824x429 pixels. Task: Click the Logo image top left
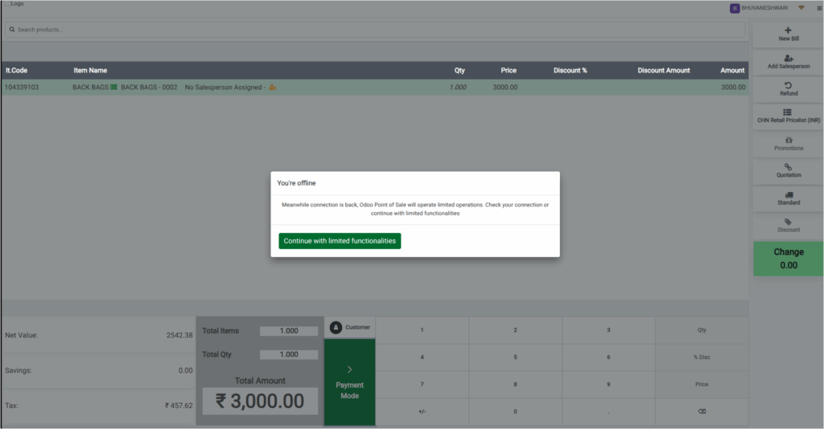tap(13, 4)
